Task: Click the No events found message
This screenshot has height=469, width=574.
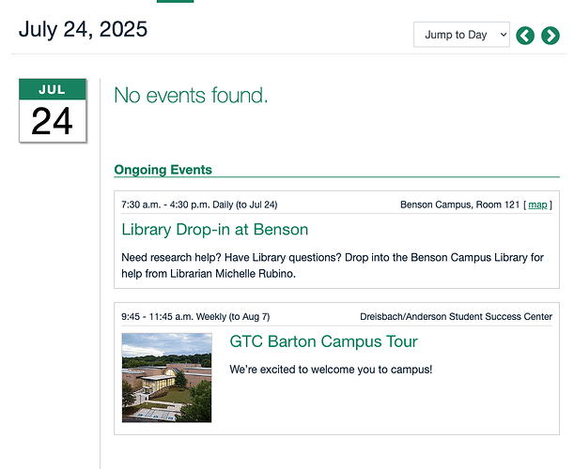Action: click(191, 96)
